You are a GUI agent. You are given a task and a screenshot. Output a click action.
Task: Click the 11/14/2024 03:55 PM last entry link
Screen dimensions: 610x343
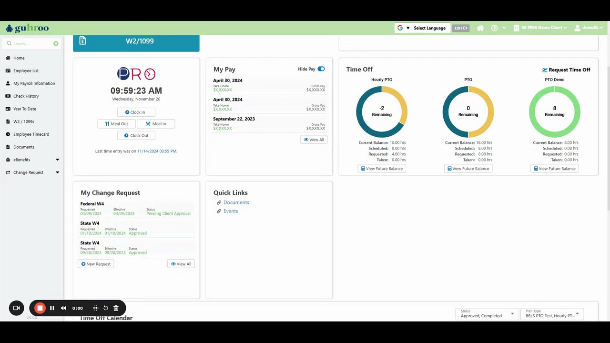pyautogui.click(x=157, y=151)
